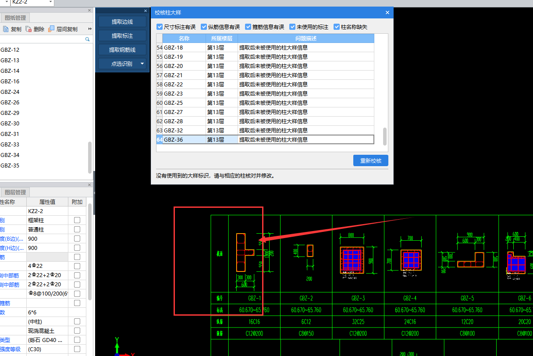533x356 pixels.
Task: Check the 附加 box for the 现浇混凝土 row
Action: (77, 331)
